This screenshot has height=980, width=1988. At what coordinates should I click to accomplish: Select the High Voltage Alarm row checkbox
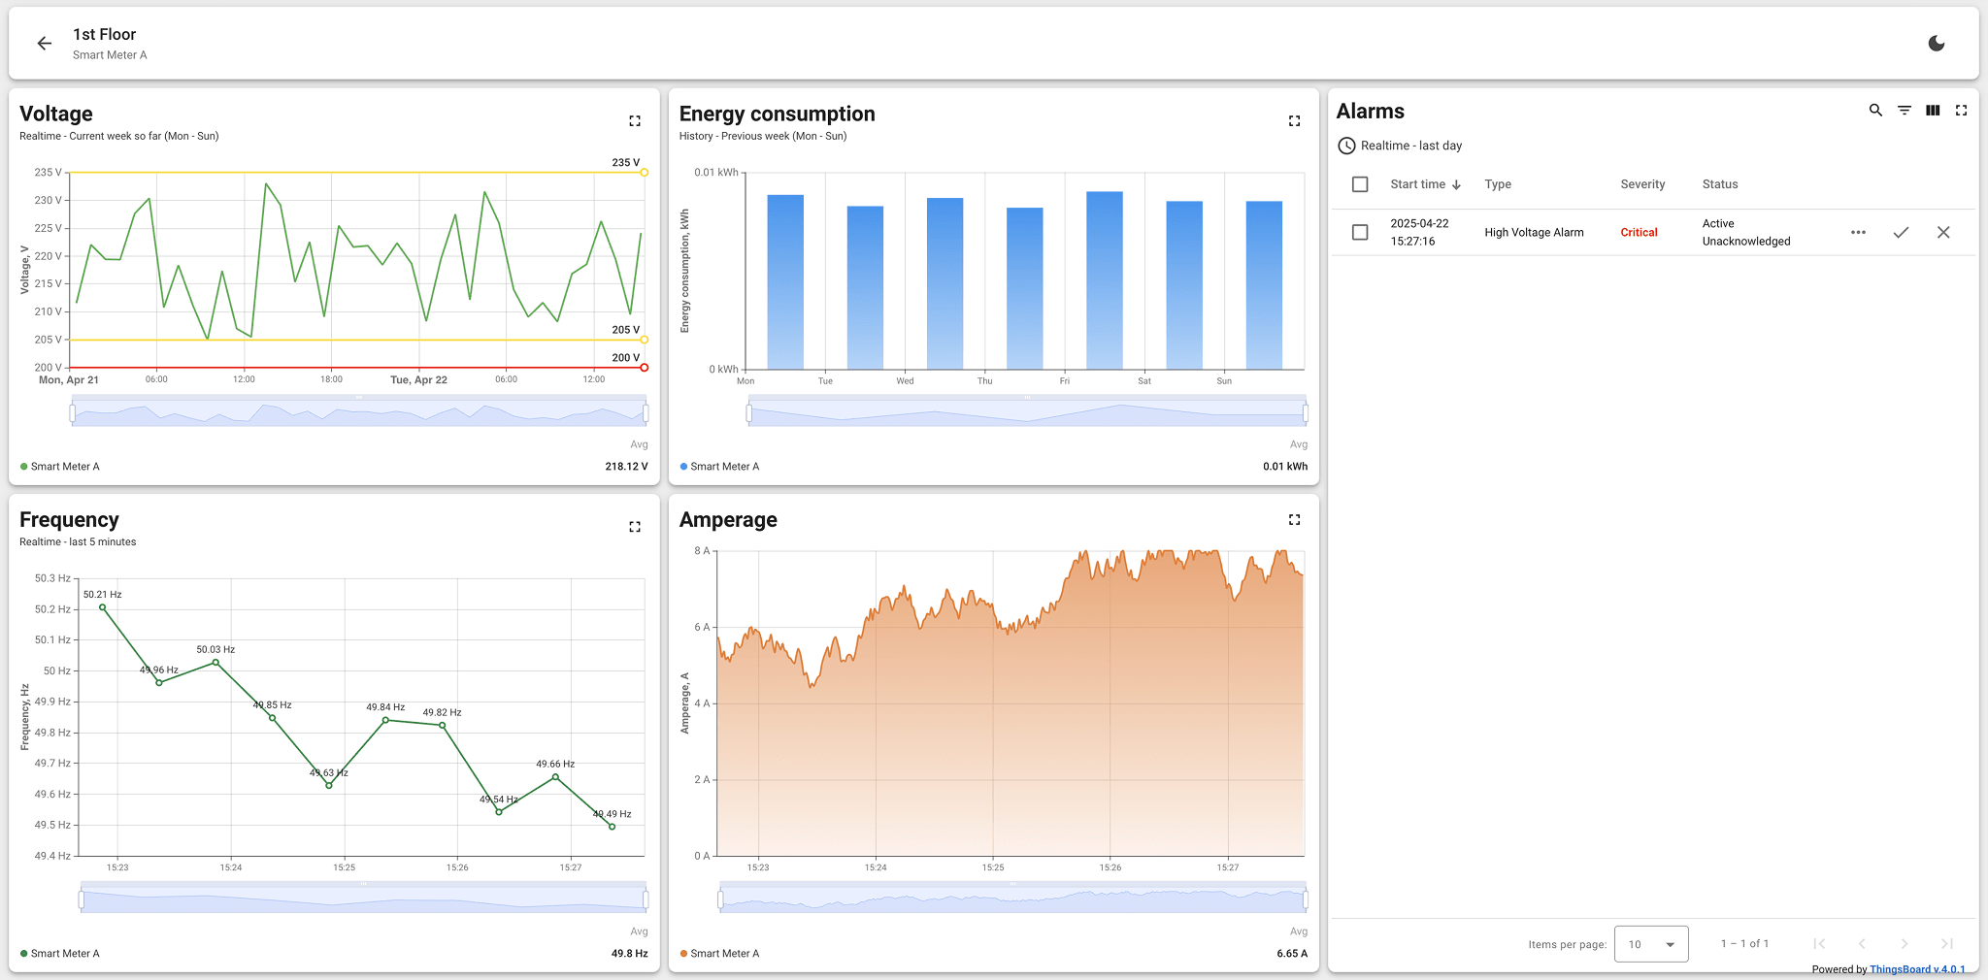coord(1360,233)
